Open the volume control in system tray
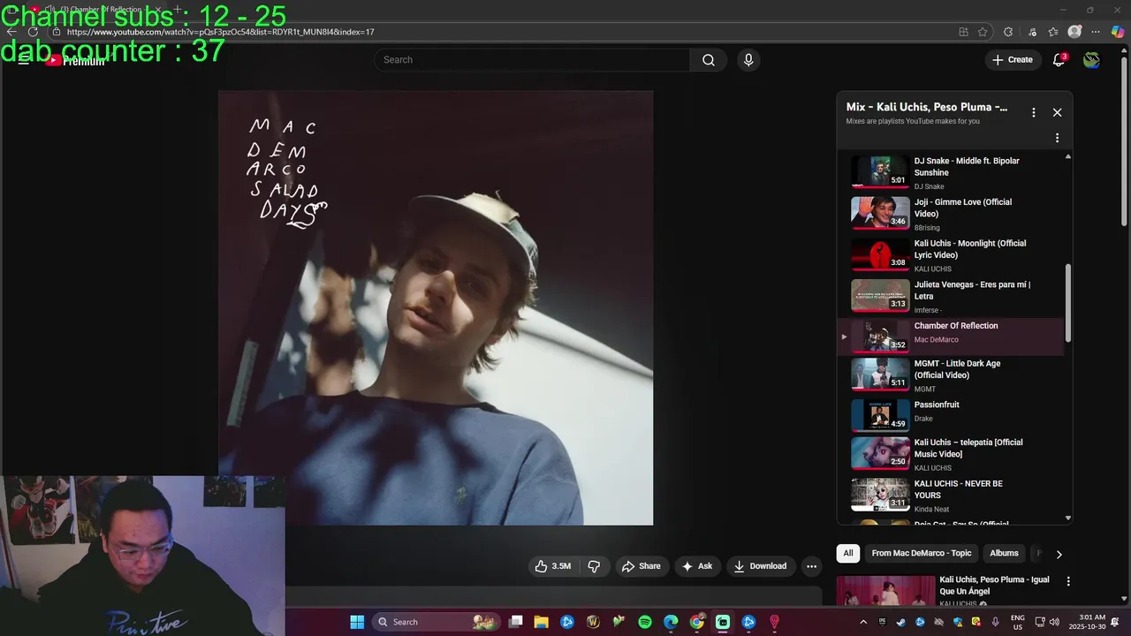This screenshot has height=636, width=1131. 1054,622
